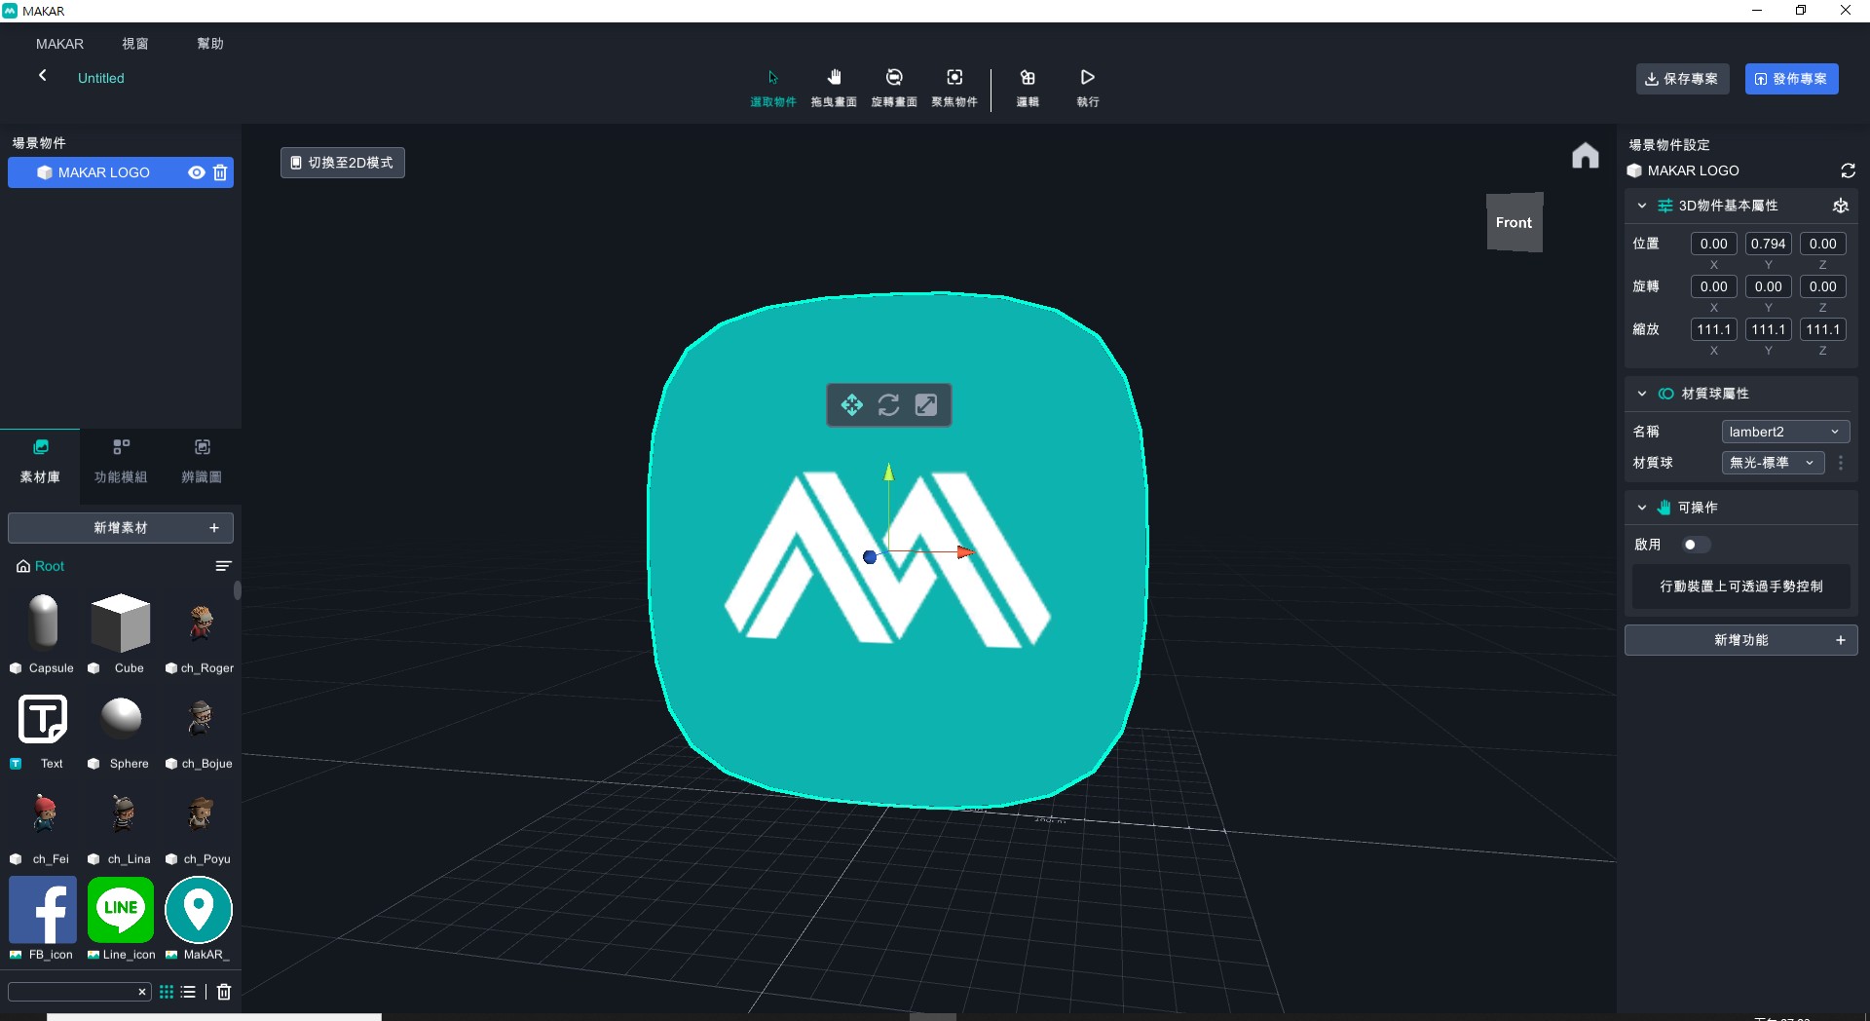This screenshot has height=1021, width=1870.
Task: Click the 3D properties reset icon
Action: 1840,206
